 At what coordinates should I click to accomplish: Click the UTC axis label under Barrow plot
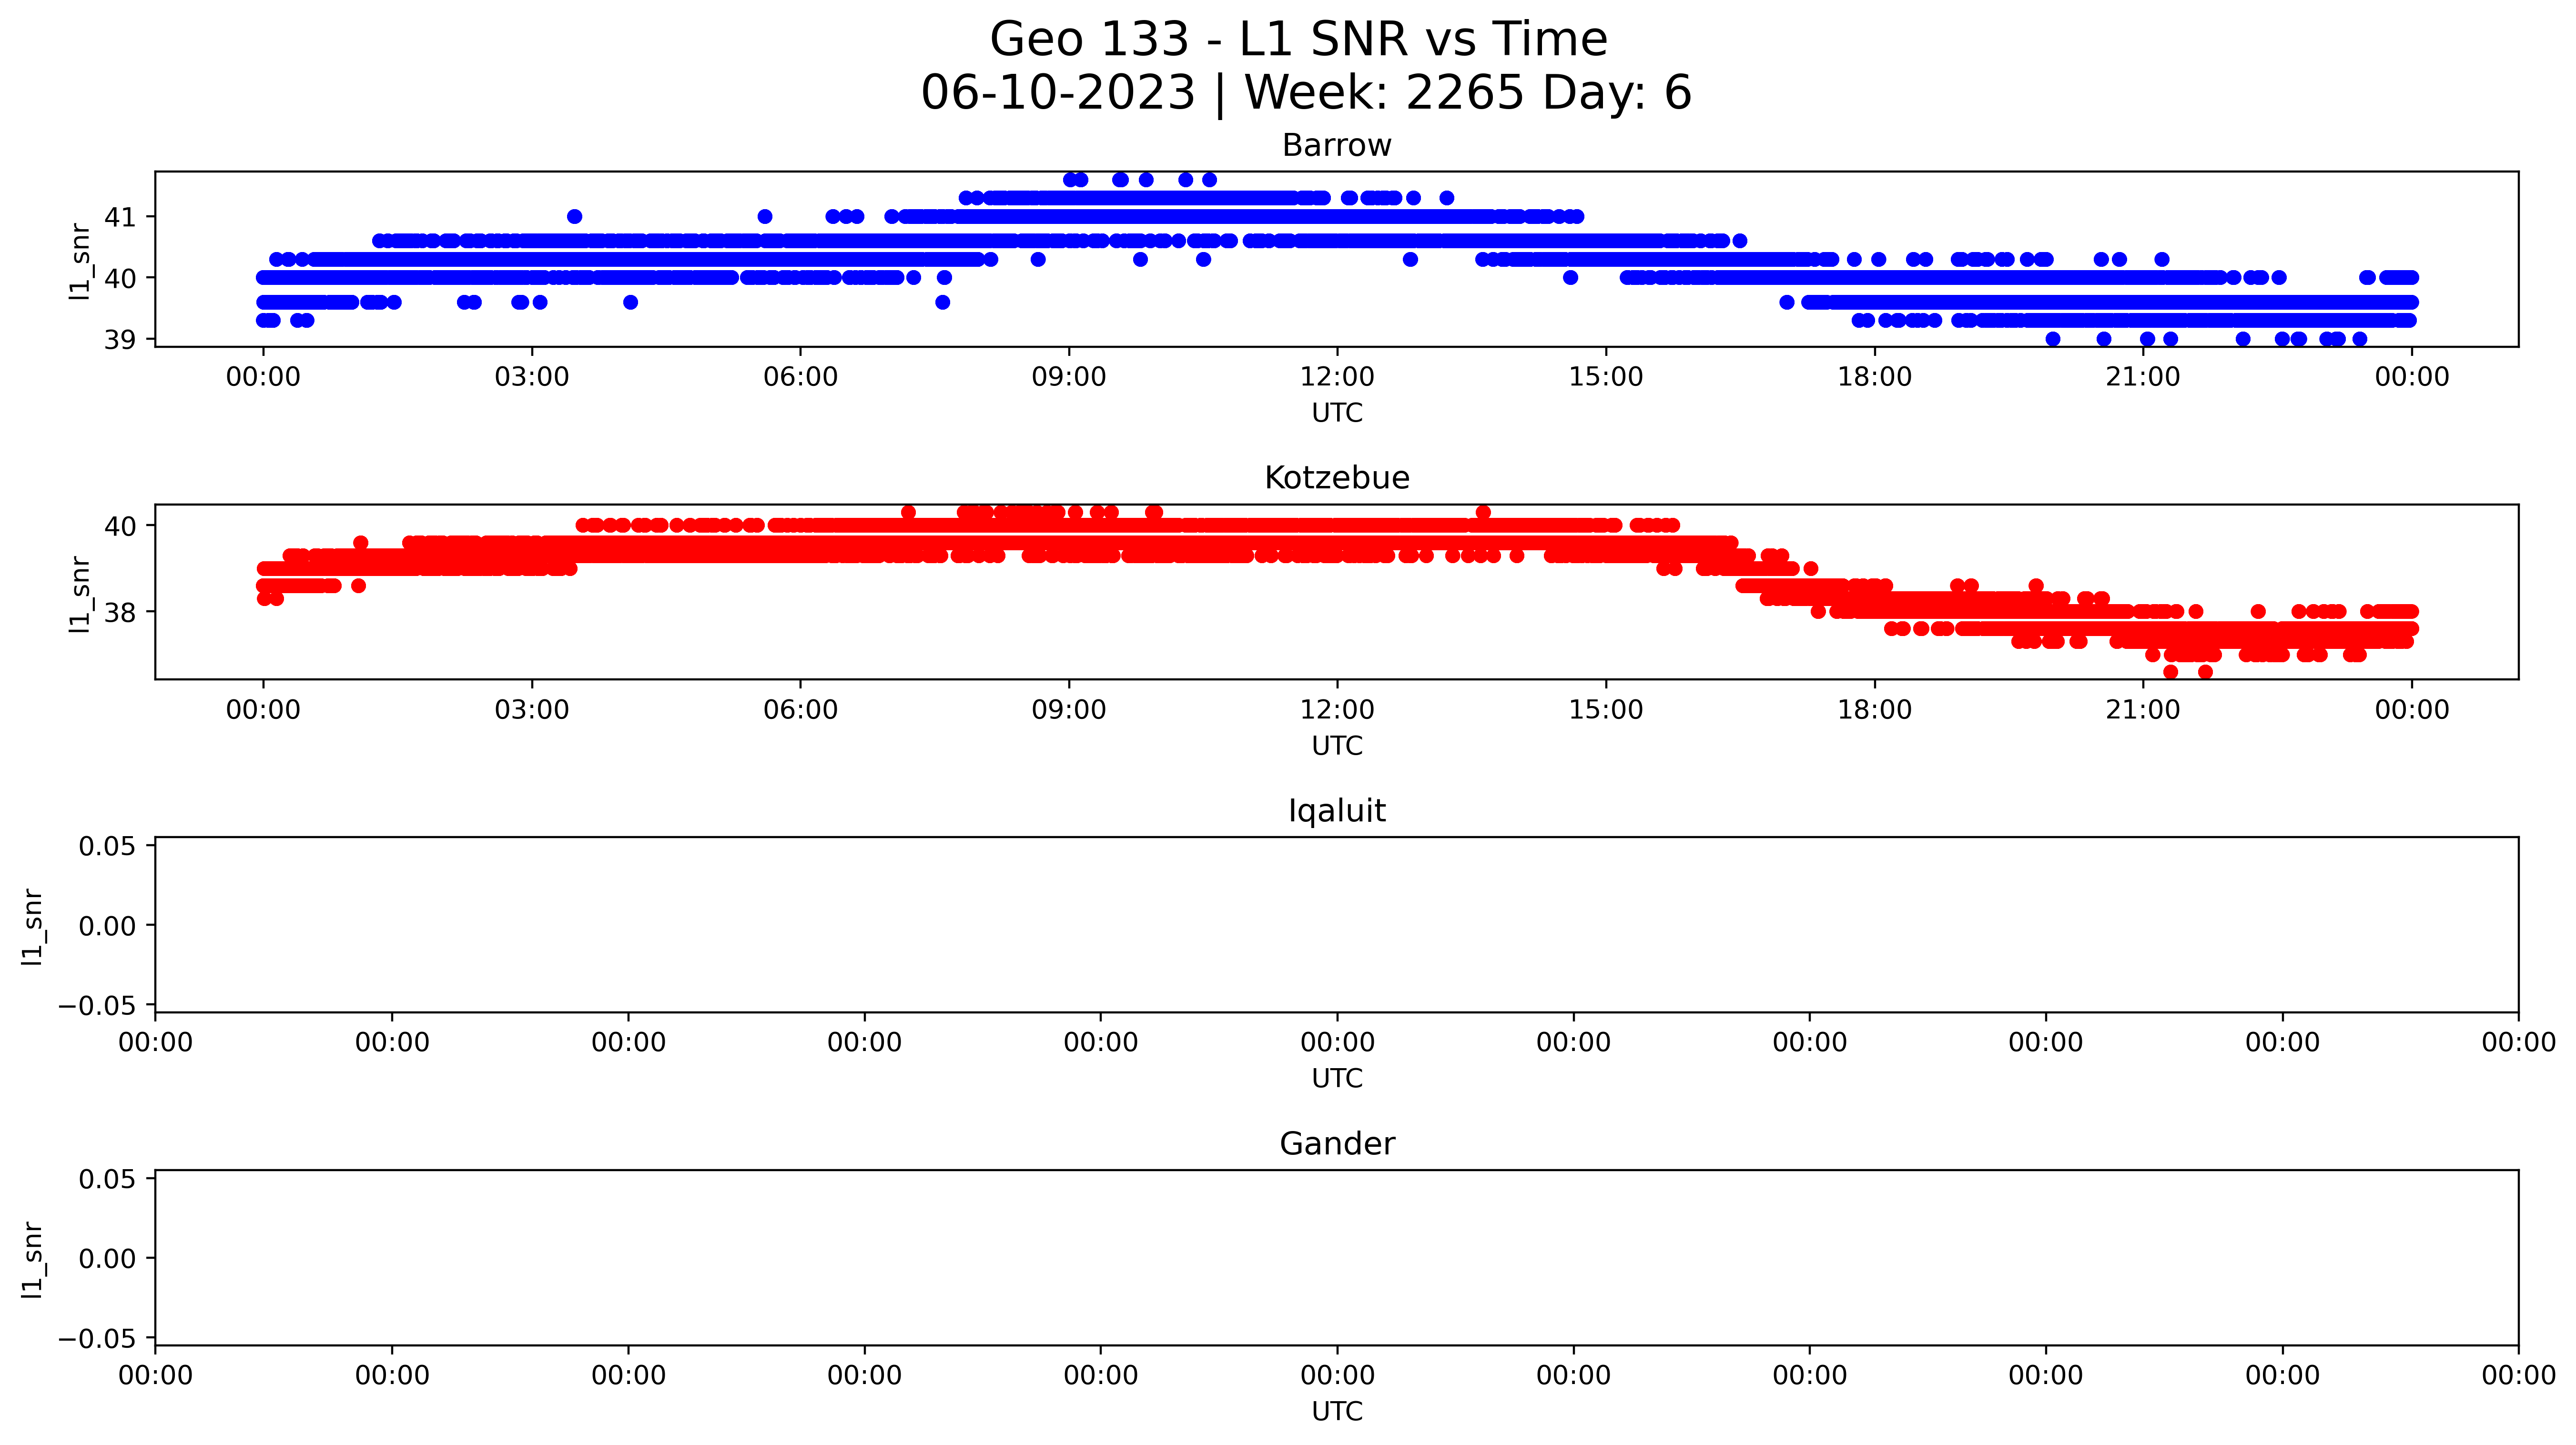coord(1337,413)
